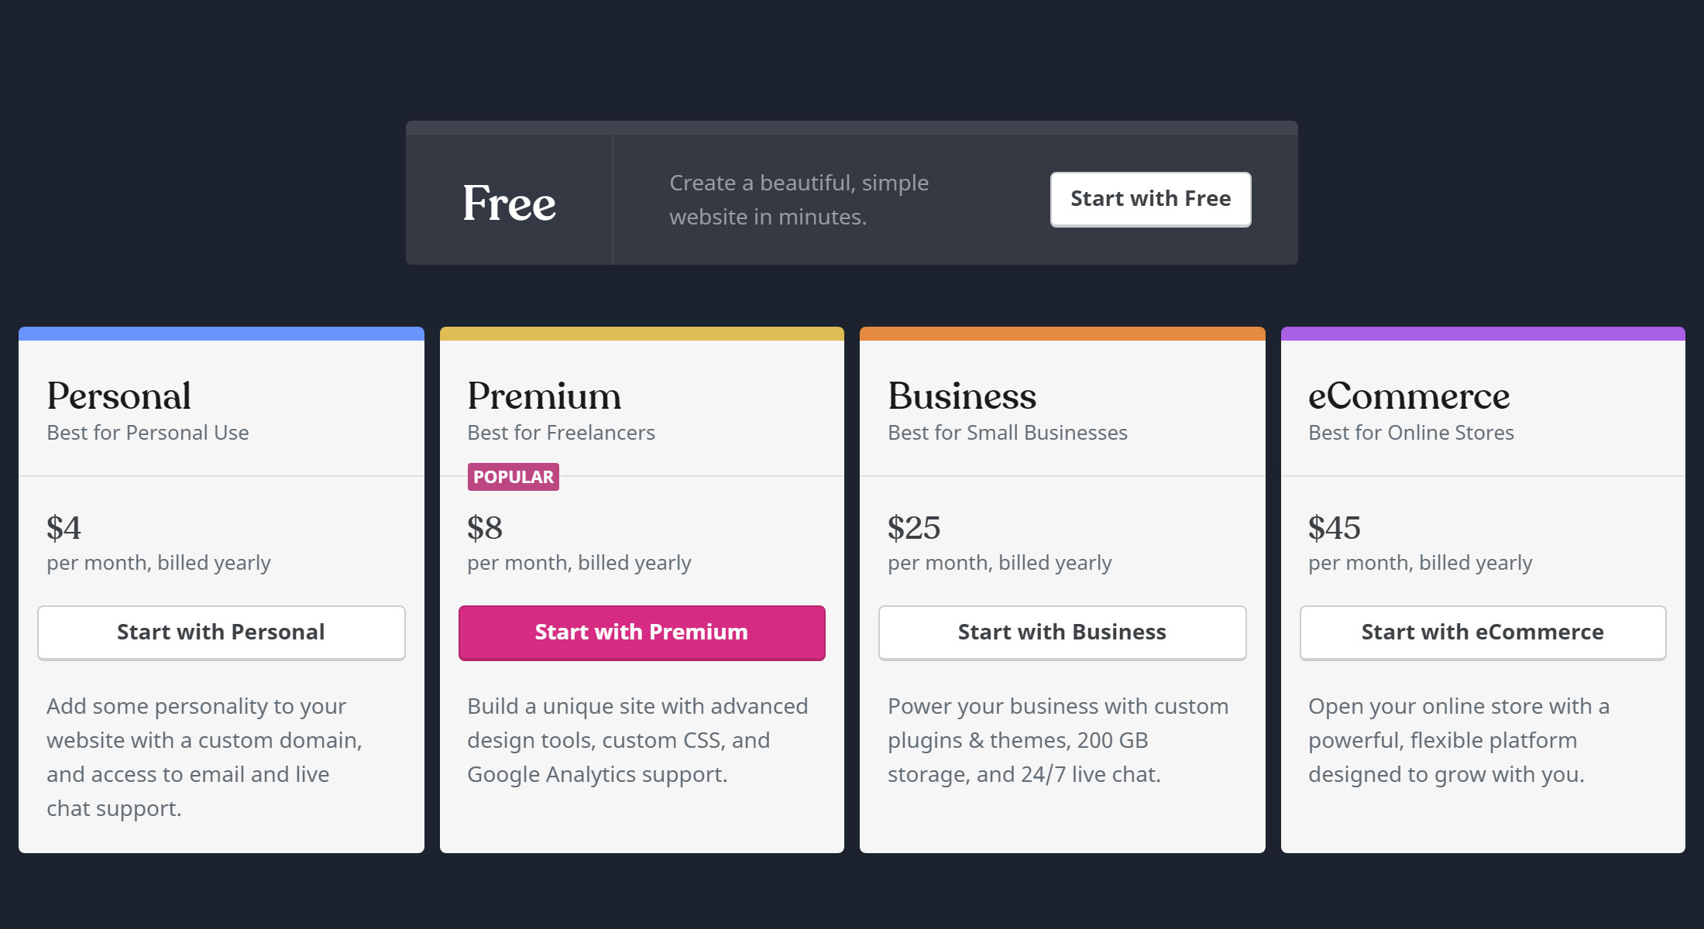Select the Start with Business button

(x=1062, y=632)
